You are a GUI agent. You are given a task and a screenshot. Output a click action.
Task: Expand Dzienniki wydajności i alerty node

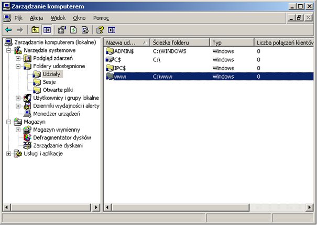tap(18, 106)
